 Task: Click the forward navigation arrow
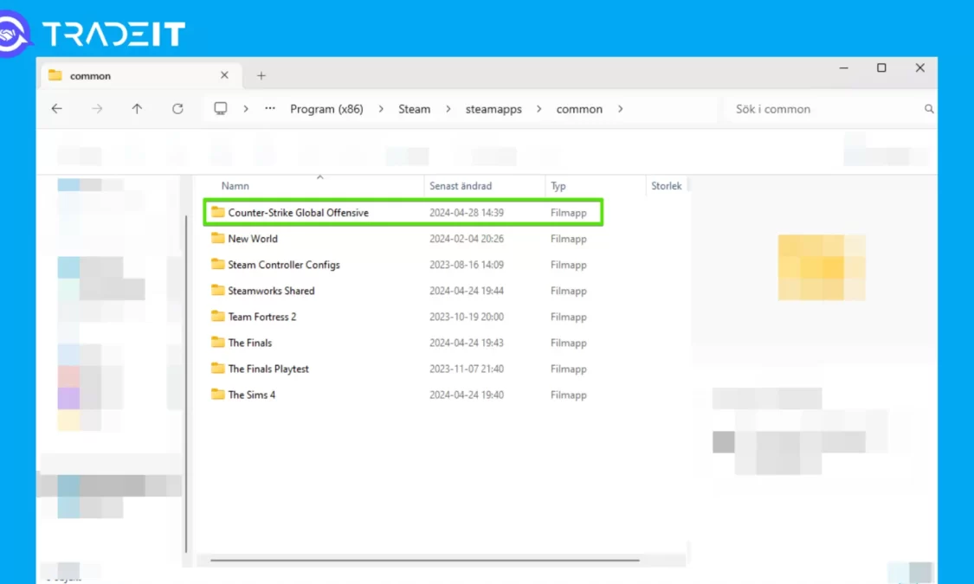(97, 109)
